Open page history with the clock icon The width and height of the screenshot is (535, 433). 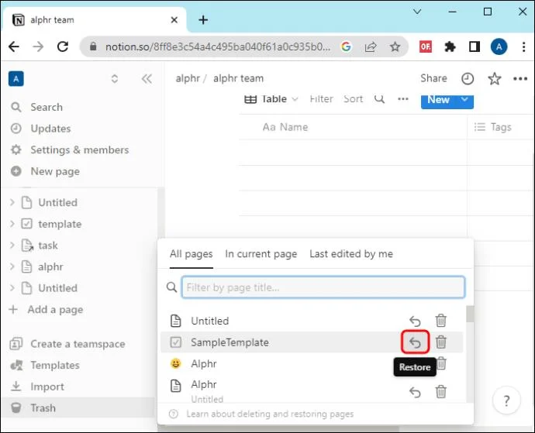point(468,79)
